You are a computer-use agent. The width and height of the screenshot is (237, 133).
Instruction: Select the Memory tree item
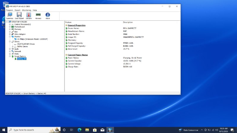[x=18, y=29]
